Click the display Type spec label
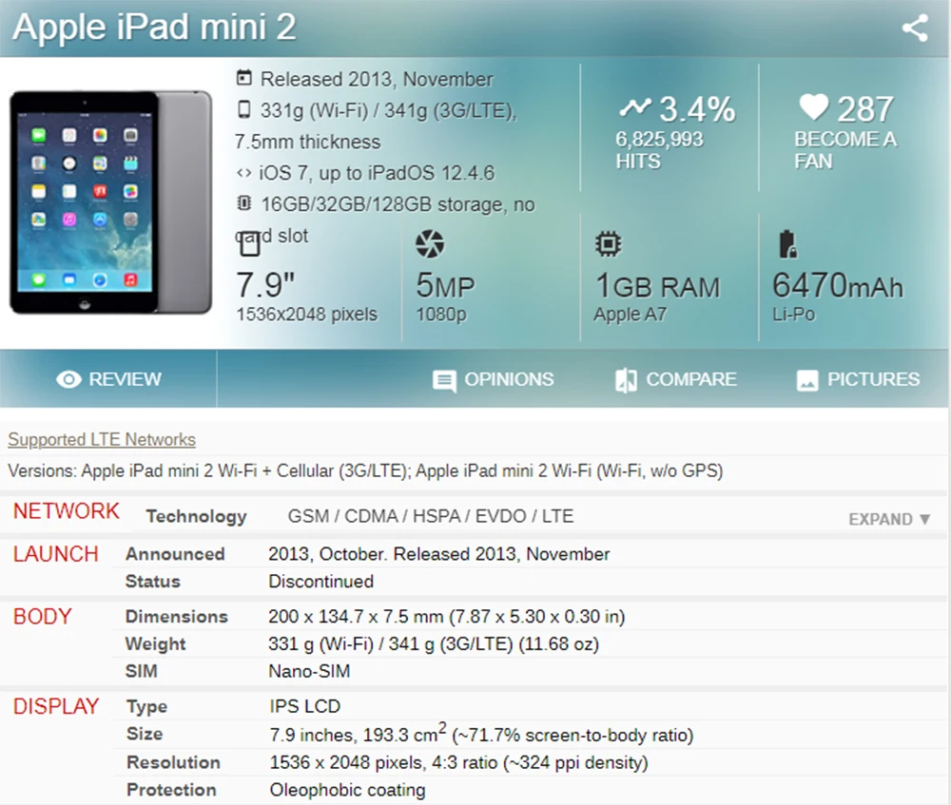This screenshot has width=951, height=805. pos(146,706)
